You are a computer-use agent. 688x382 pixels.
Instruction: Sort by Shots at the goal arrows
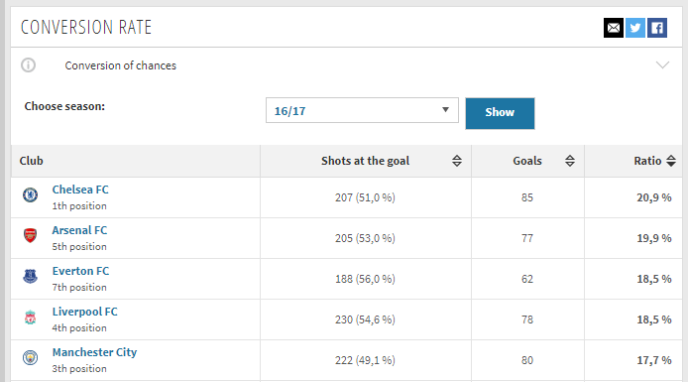tap(457, 161)
